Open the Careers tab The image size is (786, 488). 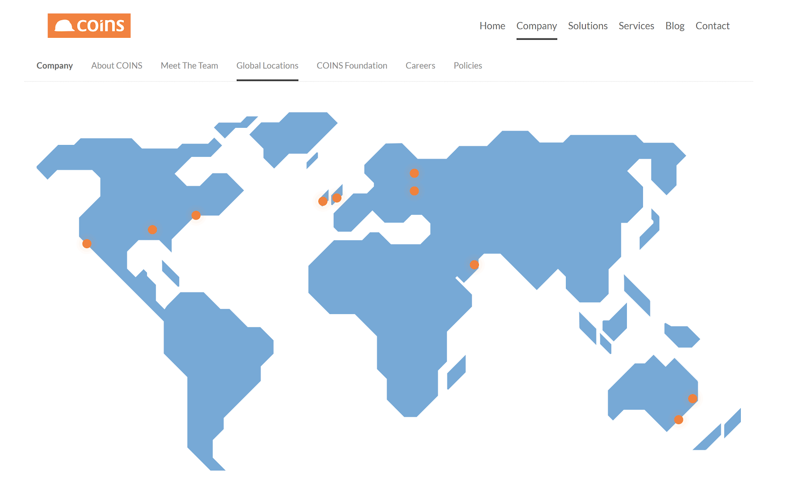pyautogui.click(x=420, y=66)
